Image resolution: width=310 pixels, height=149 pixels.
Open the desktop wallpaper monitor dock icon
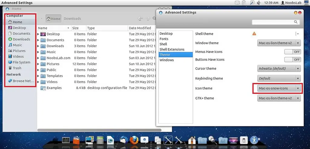233,140
